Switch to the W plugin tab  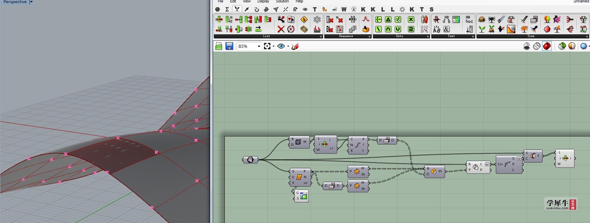click(344, 9)
